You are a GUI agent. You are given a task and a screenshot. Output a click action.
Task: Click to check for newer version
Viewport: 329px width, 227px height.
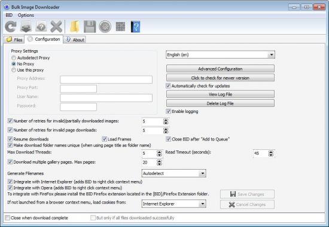[220, 78]
